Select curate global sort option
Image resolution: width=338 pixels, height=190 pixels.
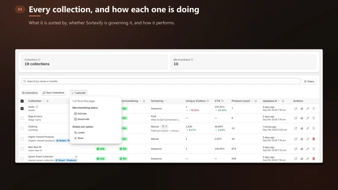pos(79,133)
